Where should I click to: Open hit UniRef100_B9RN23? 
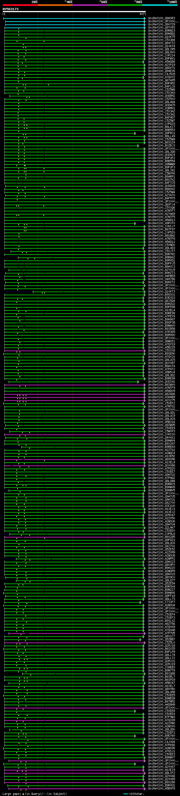pos(161,30)
